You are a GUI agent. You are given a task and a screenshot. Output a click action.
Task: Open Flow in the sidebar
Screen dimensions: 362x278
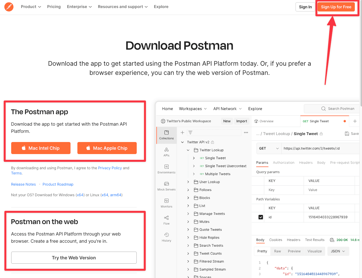(x=167, y=220)
